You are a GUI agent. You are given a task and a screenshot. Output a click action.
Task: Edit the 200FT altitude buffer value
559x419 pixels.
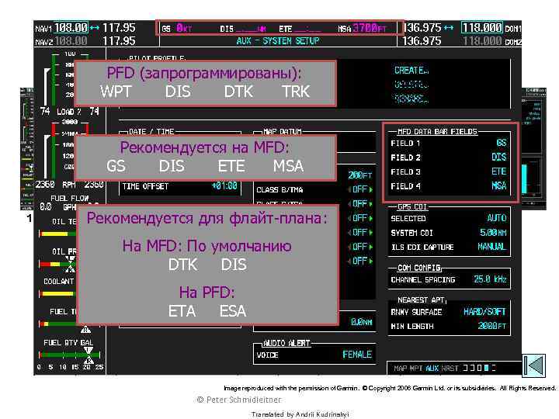click(x=360, y=175)
